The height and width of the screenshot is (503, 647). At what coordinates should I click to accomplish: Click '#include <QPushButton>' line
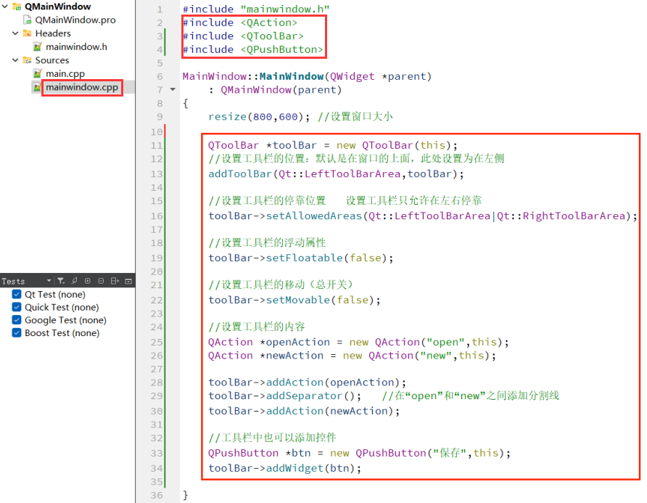tap(253, 49)
